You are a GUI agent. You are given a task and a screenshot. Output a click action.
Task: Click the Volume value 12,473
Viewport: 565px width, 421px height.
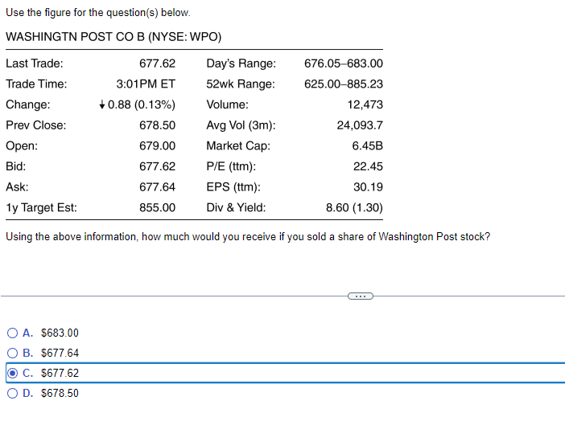[365, 104]
